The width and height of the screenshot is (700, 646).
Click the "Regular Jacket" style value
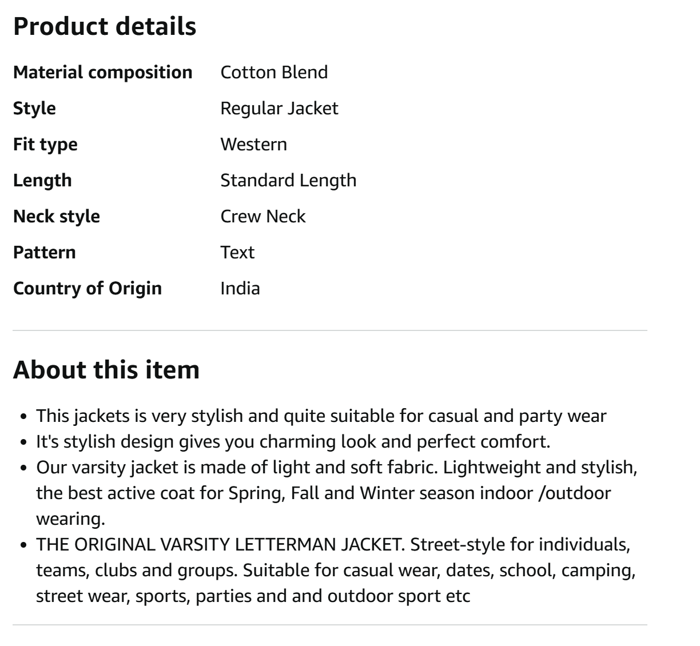279,109
